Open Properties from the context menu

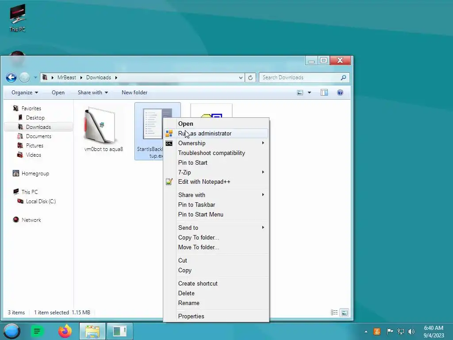(216, 316)
